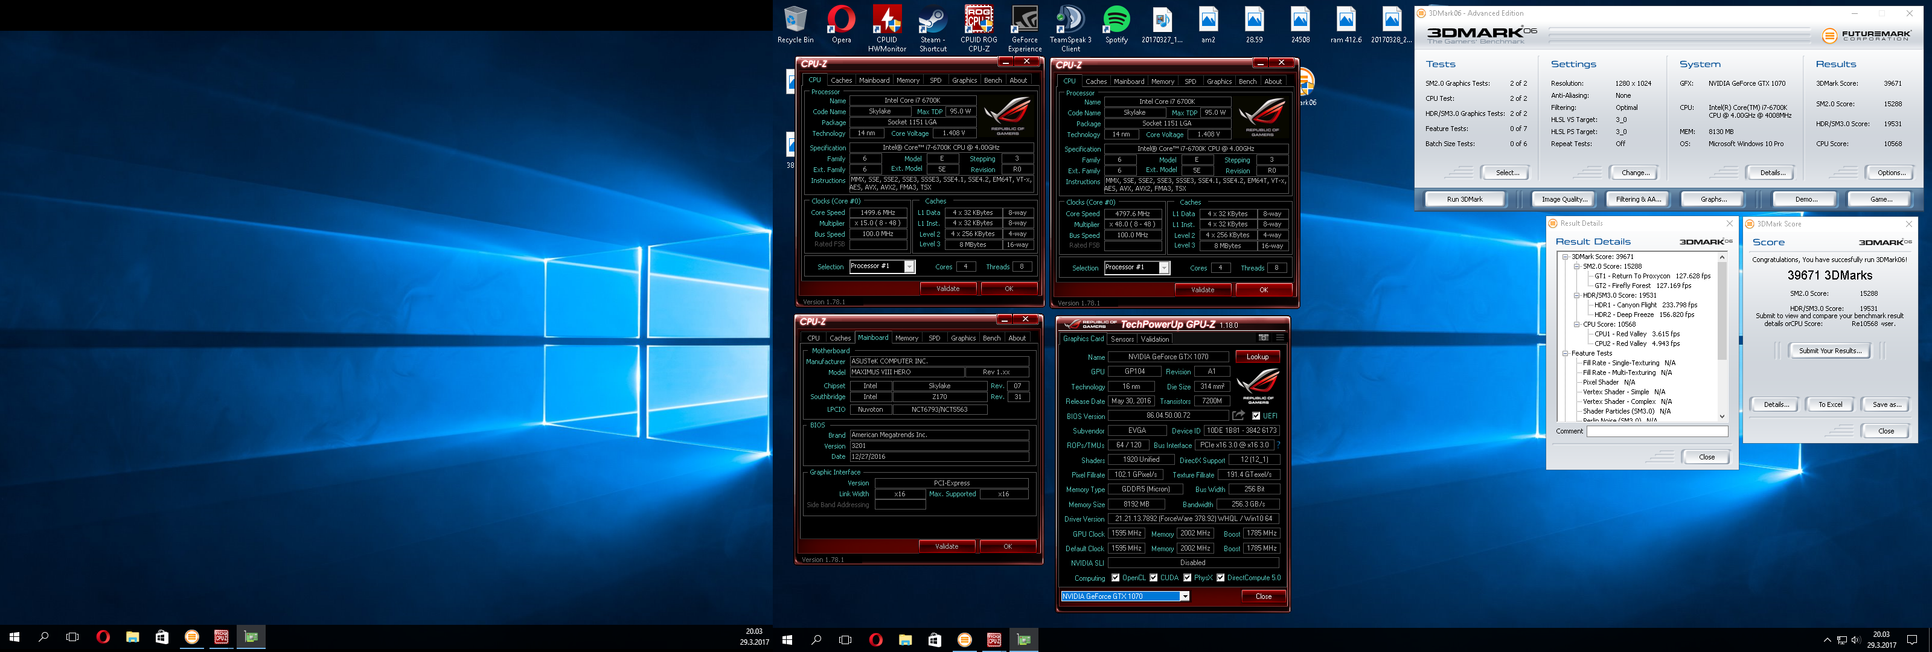Screen dimensions: 1932x652
Task: Switch to Validation tab in GPU-Z
Action: [1154, 339]
